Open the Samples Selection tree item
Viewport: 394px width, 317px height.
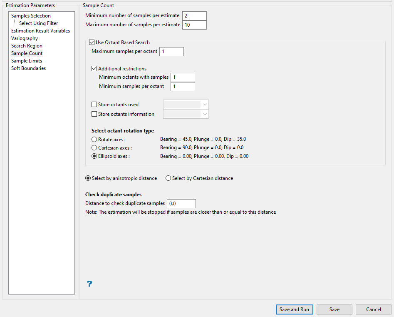click(31, 16)
